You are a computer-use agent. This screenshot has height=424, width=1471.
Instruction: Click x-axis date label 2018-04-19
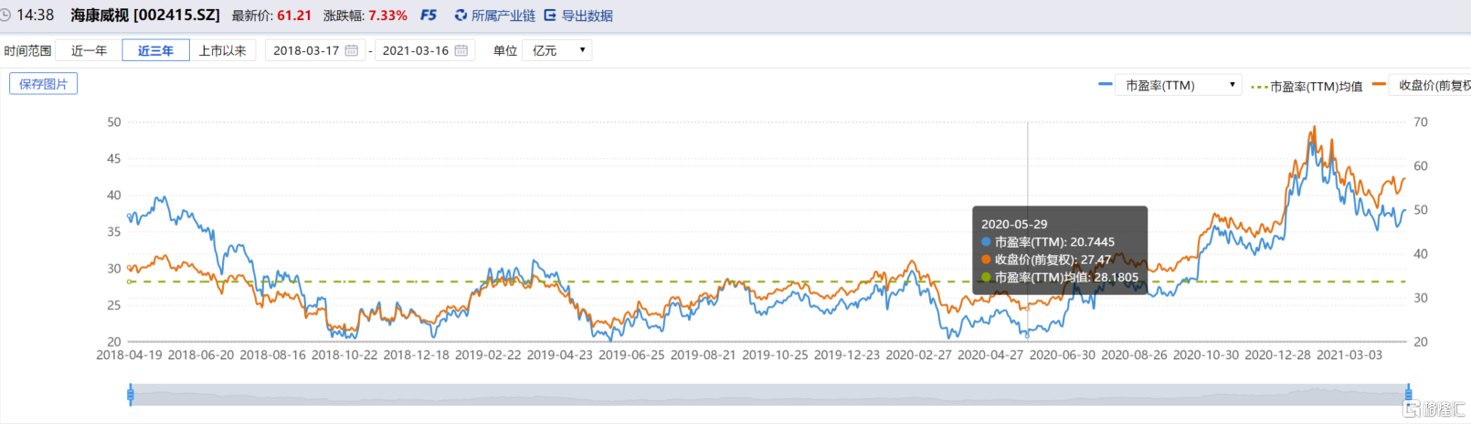pos(129,355)
